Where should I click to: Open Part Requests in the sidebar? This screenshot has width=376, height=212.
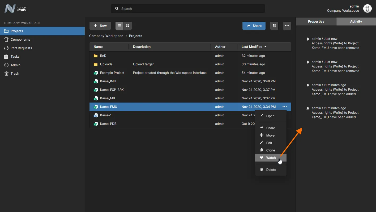point(42,48)
